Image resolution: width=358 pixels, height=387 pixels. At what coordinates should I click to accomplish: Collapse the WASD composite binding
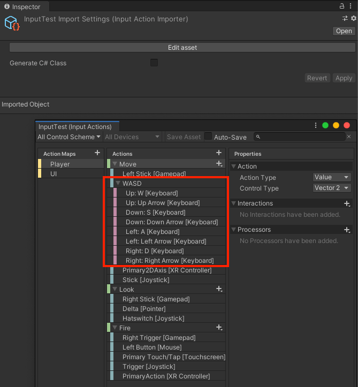(118, 183)
